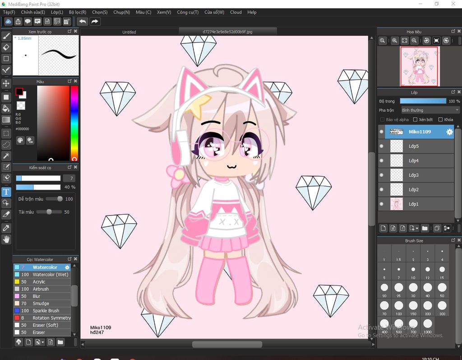Adjust the Độ trong opacity slider
Viewport: 462px width, 360px height.
[x=423, y=101]
